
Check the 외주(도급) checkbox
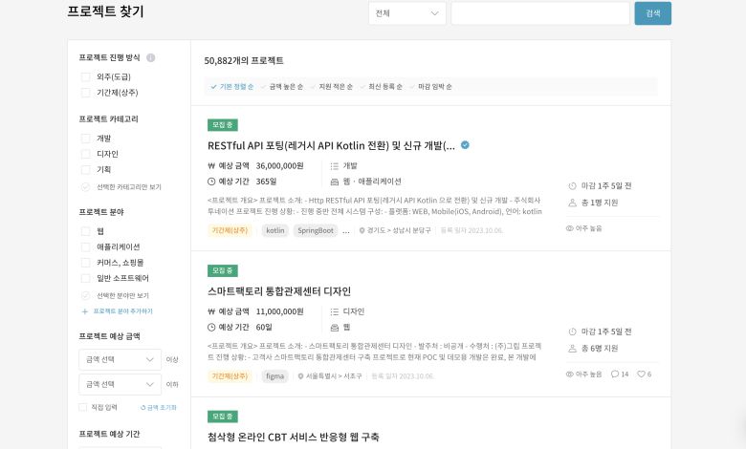86,76
